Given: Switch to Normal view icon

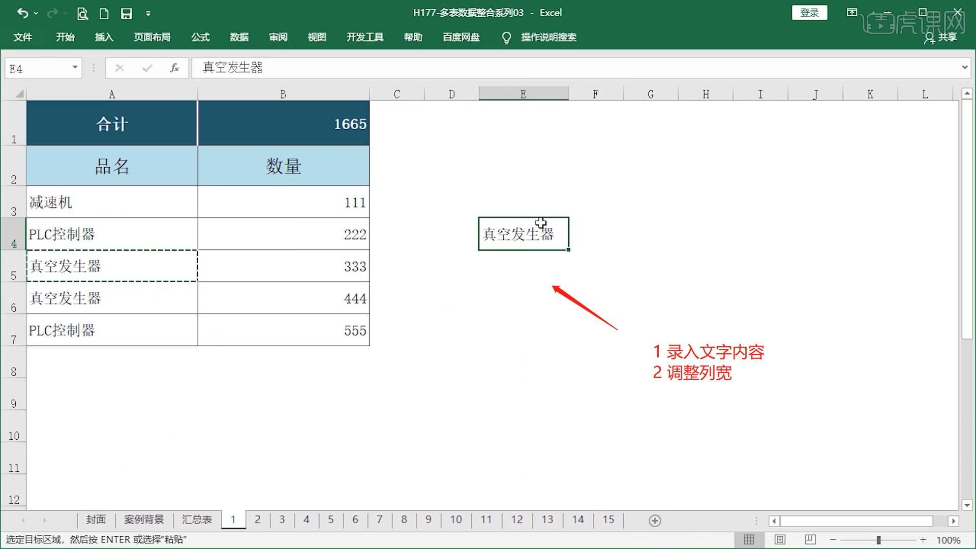Looking at the screenshot, I should coord(749,540).
